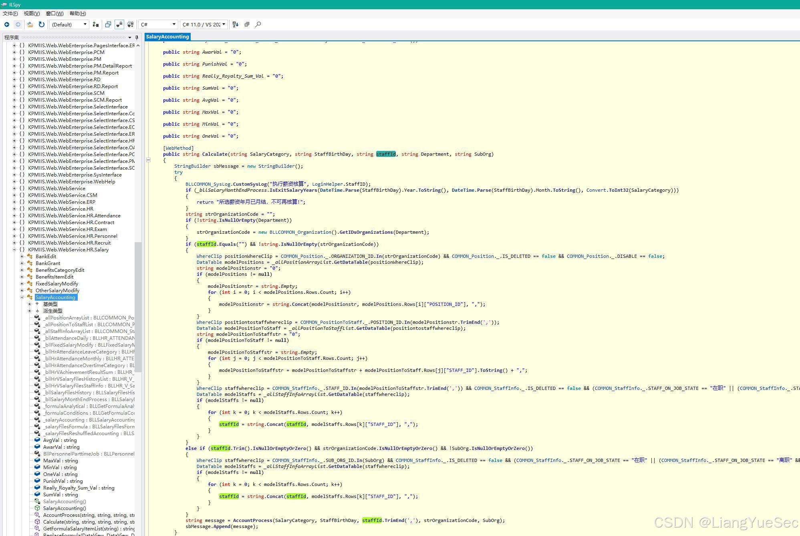Open the 视图(V) menu

coord(32,14)
